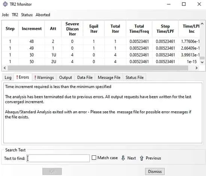This screenshot has height=176, width=206.
Task: Click the Increment column header
Action: 32,29
